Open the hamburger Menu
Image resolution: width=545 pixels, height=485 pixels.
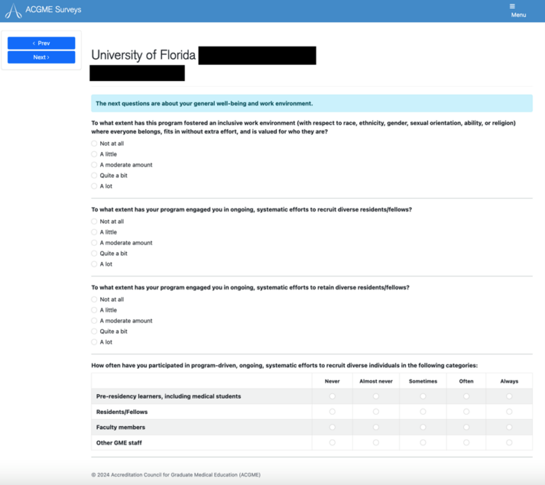point(518,11)
